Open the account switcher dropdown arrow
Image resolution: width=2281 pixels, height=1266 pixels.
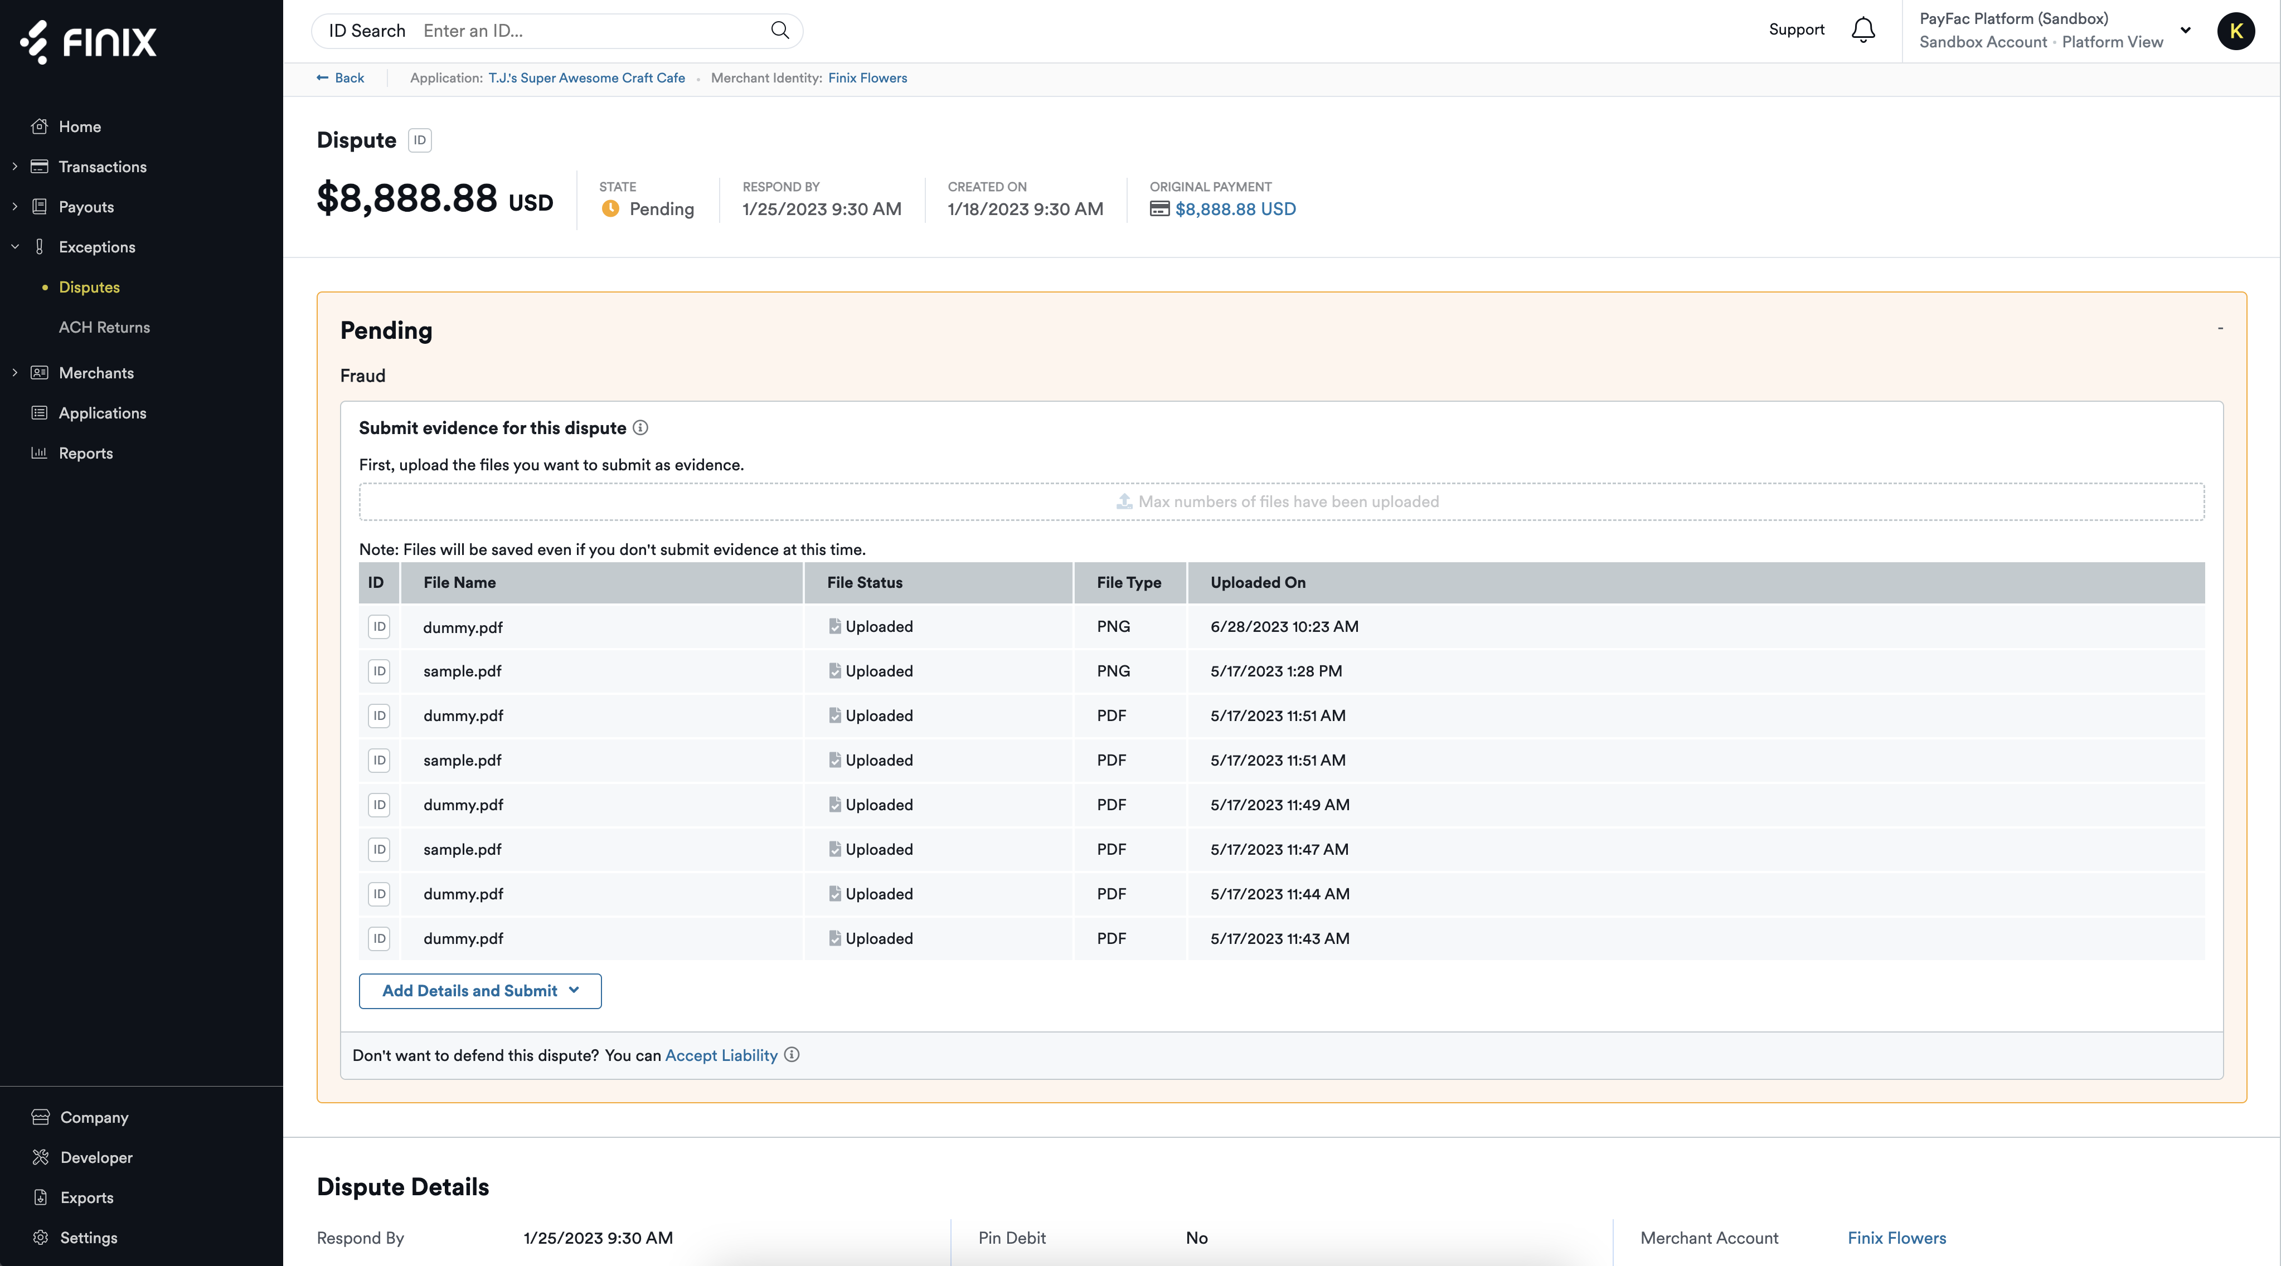(x=2185, y=30)
